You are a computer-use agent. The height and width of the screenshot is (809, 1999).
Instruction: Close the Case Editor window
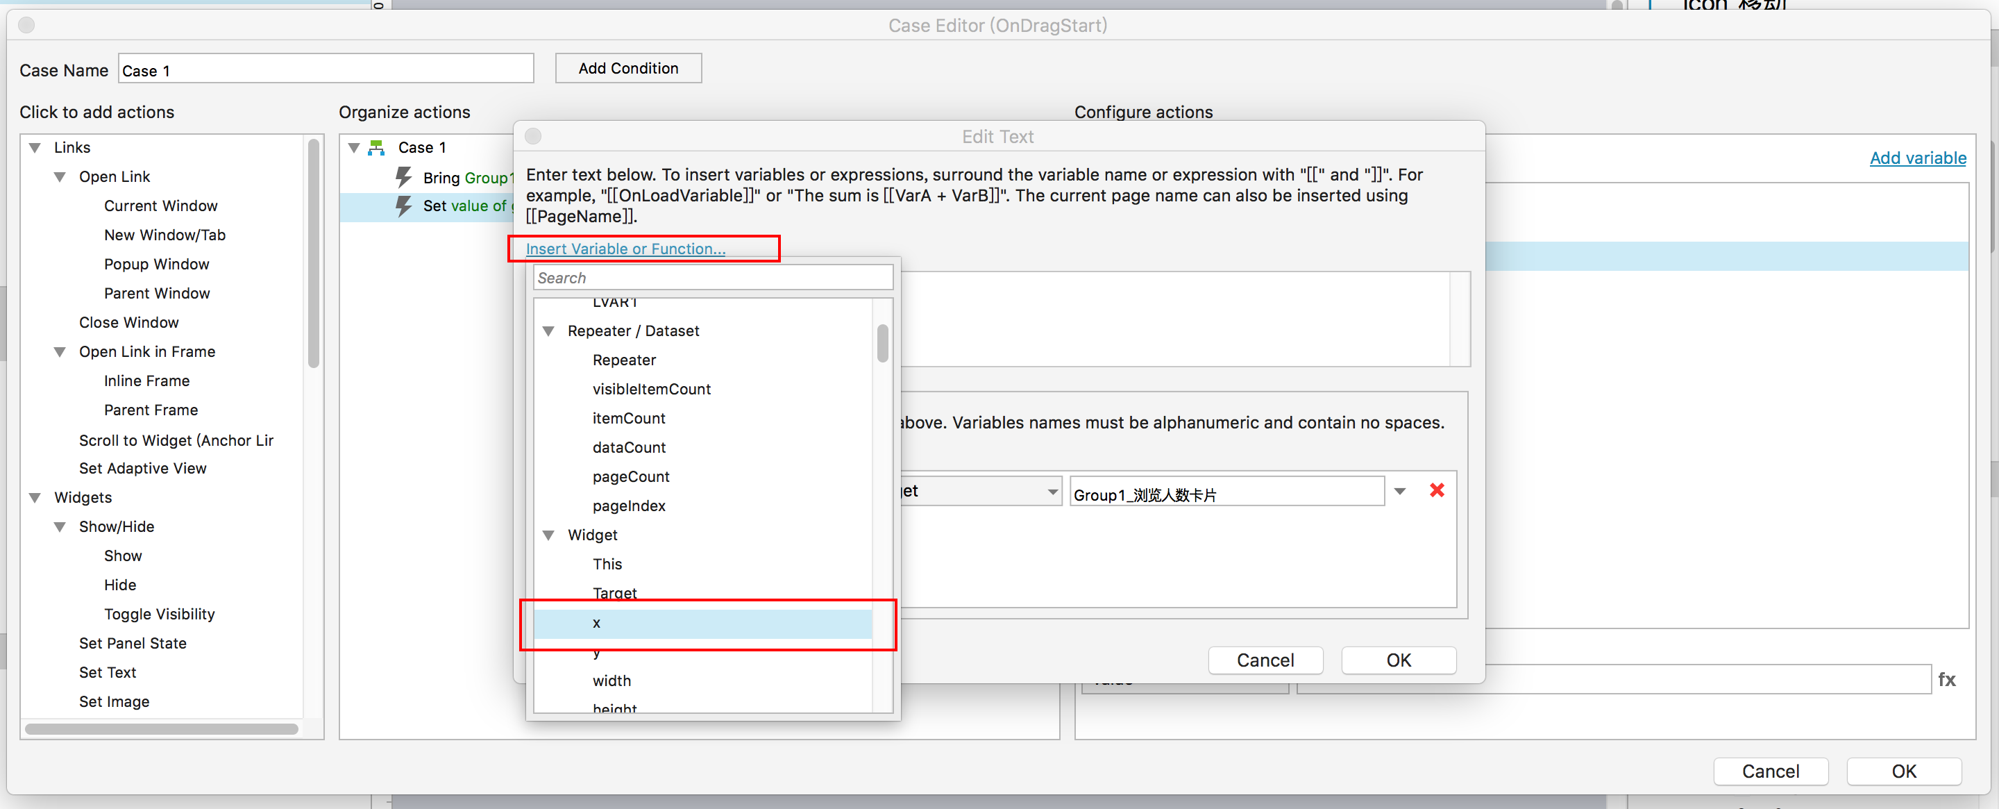click(x=26, y=25)
